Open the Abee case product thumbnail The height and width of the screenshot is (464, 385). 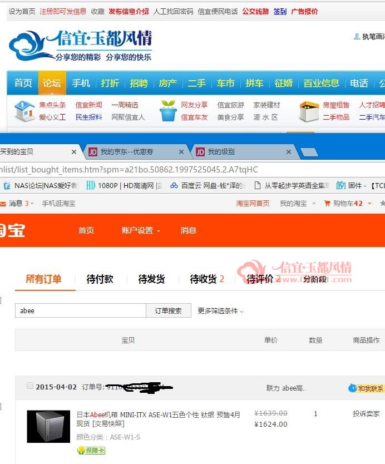pyautogui.click(x=48, y=426)
